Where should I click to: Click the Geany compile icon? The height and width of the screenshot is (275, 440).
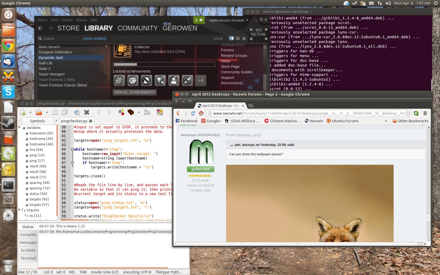click(121, 112)
